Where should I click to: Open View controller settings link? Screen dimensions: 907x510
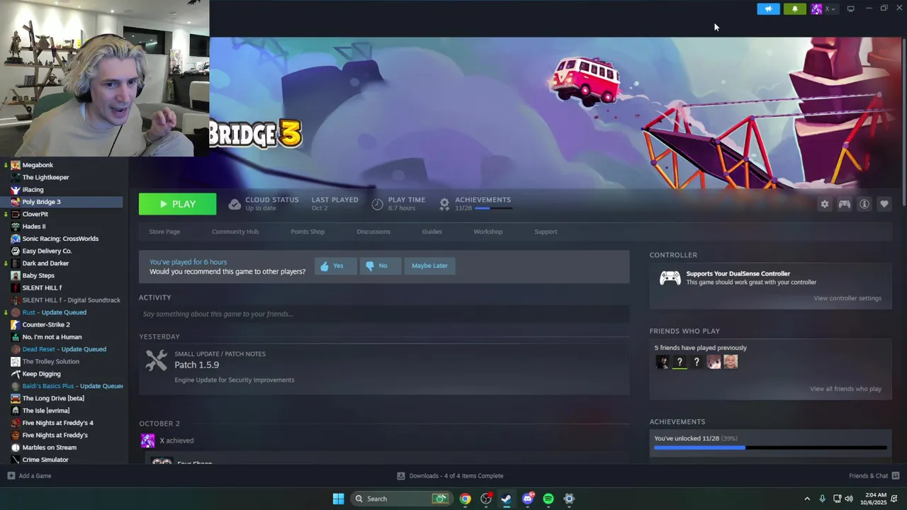(x=847, y=298)
